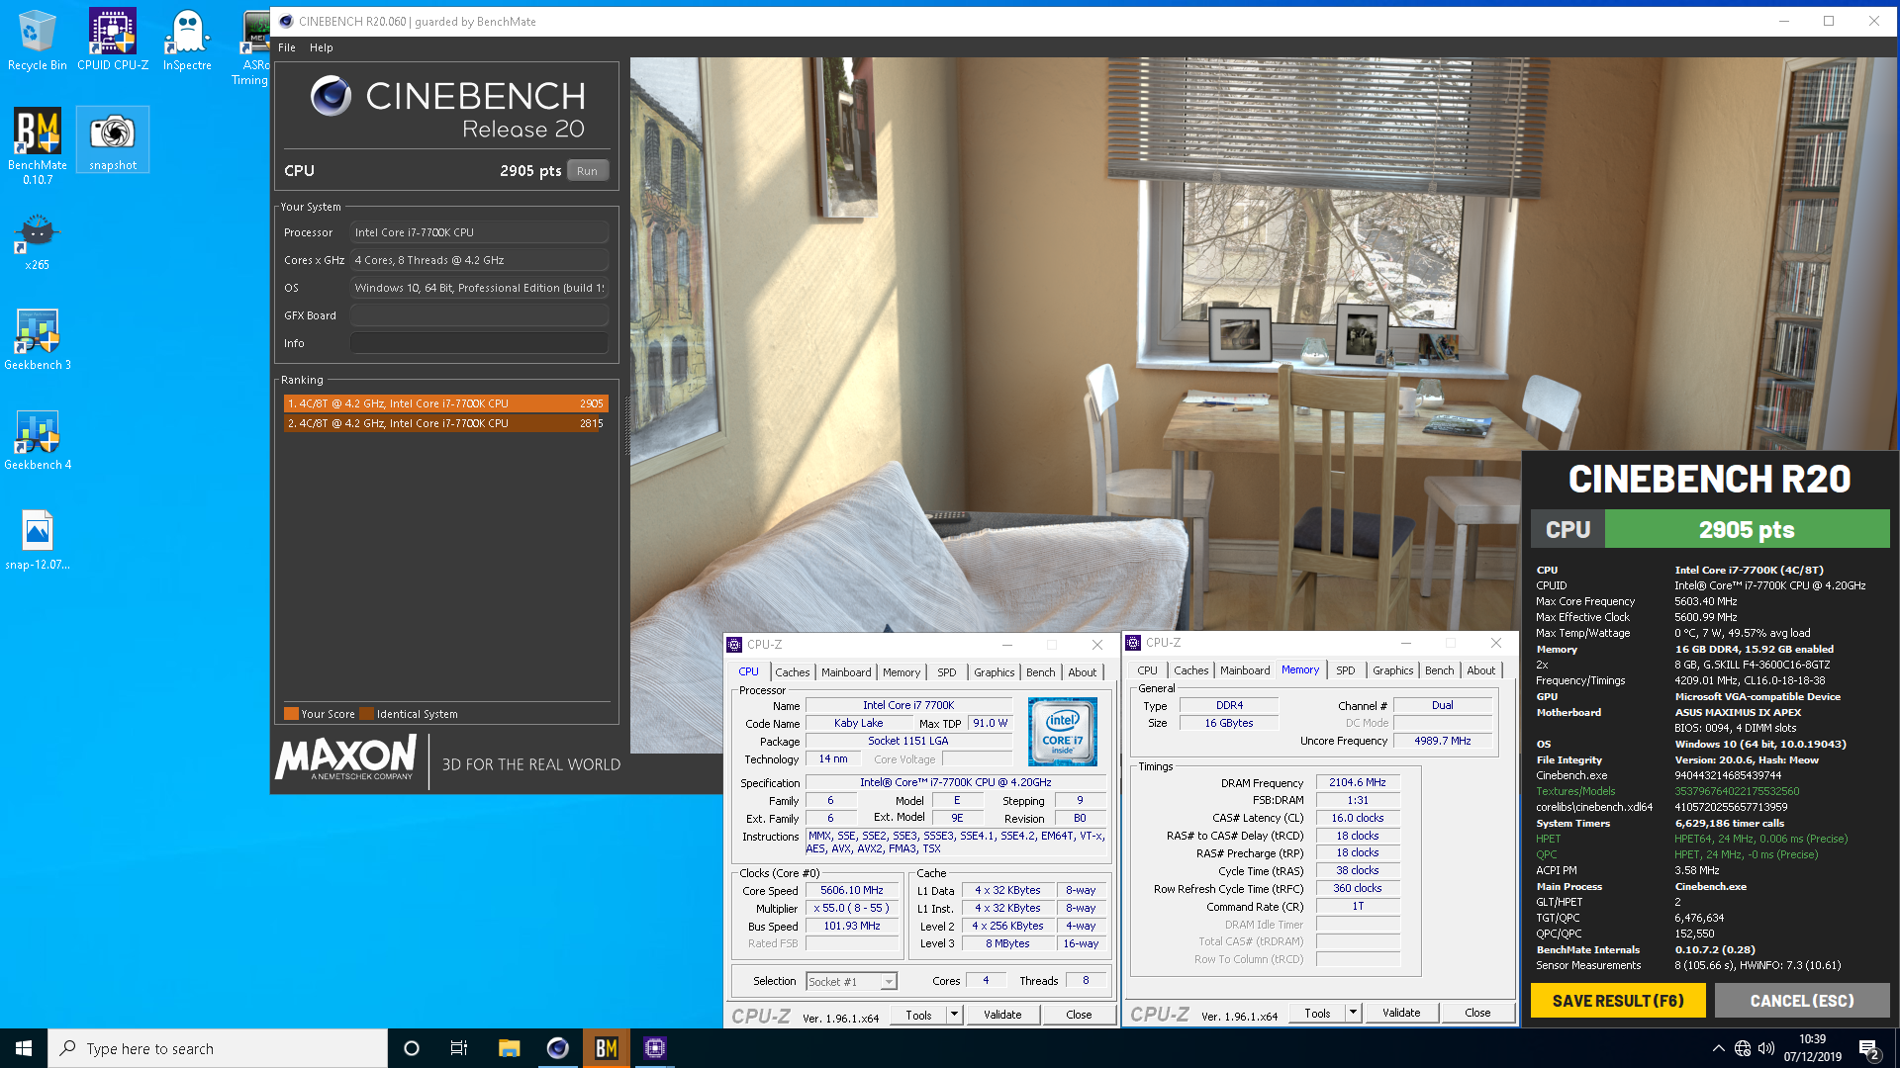Click the Cortana circle icon in the taskbar
This screenshot has height=1068, width=1900.
(x=412, y=1048)
